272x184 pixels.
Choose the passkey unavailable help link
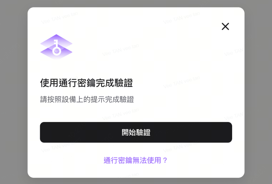click(x=135, y=160)
